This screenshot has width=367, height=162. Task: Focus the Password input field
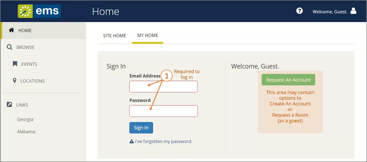(163, 111)
